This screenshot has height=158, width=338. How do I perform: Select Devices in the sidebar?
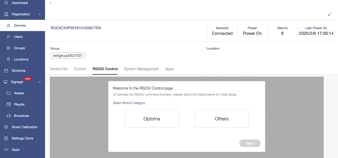(23, 25)
